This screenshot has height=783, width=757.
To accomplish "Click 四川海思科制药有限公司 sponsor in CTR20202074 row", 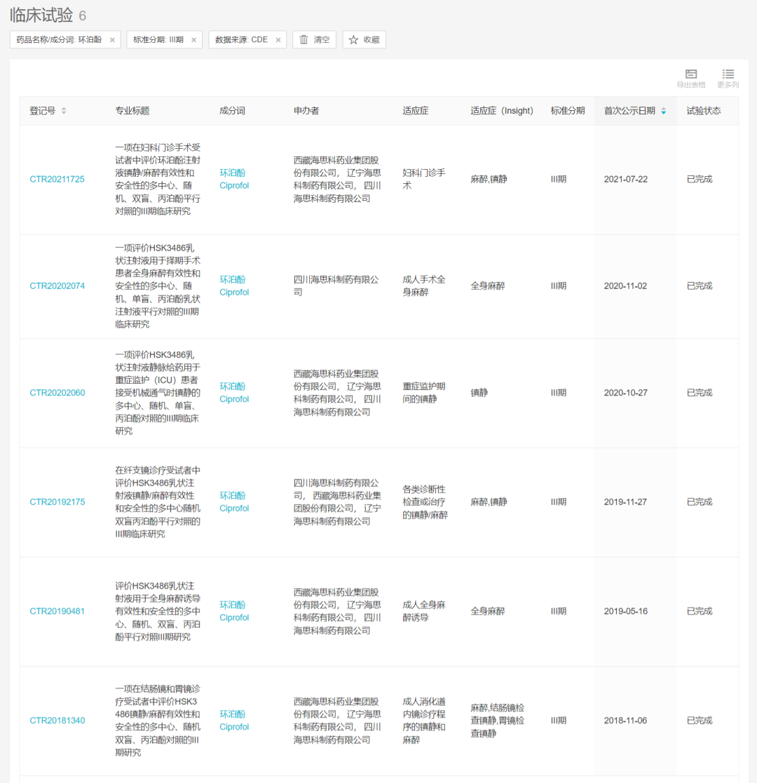I will (x=336, y=286).
